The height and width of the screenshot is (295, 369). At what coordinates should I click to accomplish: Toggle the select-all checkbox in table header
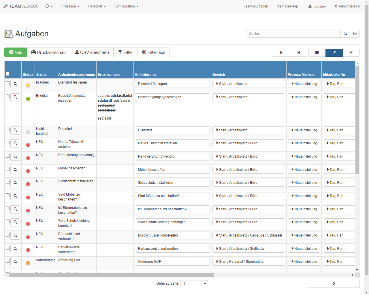point(8,74)
